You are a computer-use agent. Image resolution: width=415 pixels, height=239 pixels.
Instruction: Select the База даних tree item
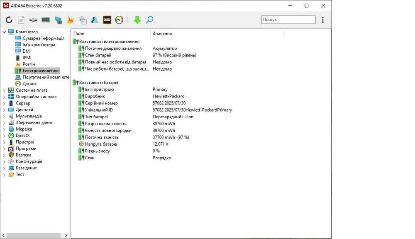[x=26, y=168]
